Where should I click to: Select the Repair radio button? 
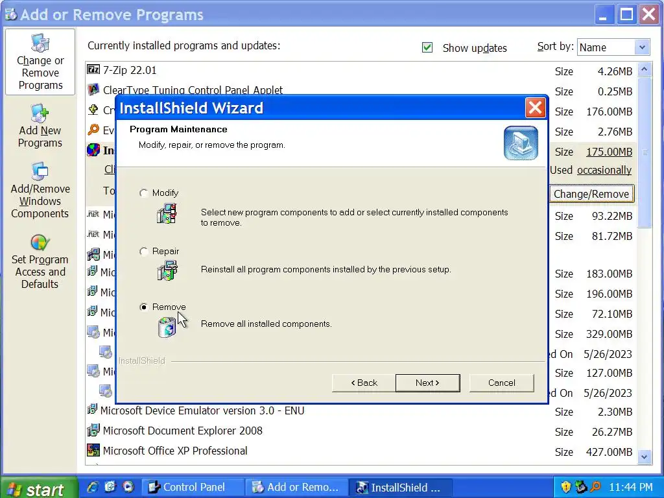point(144,252)
